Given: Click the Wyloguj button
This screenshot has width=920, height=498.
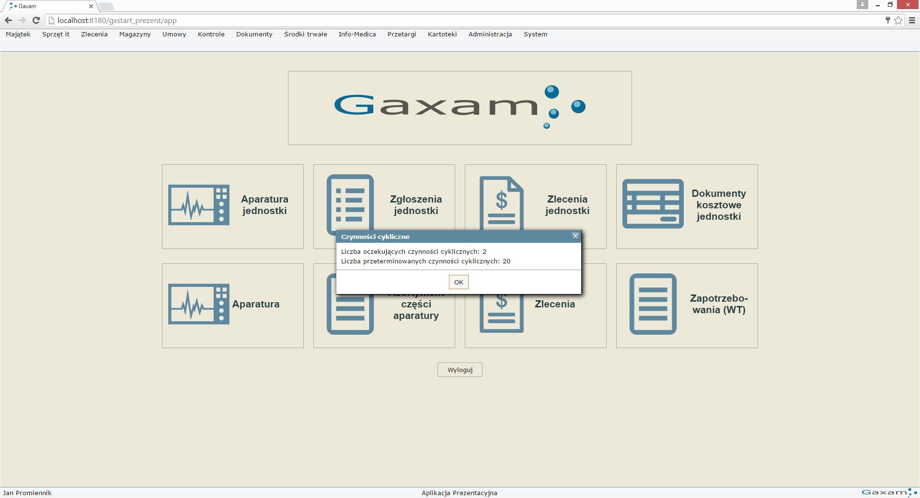Looking at the screenshot, I should click(x=460, y=370).
